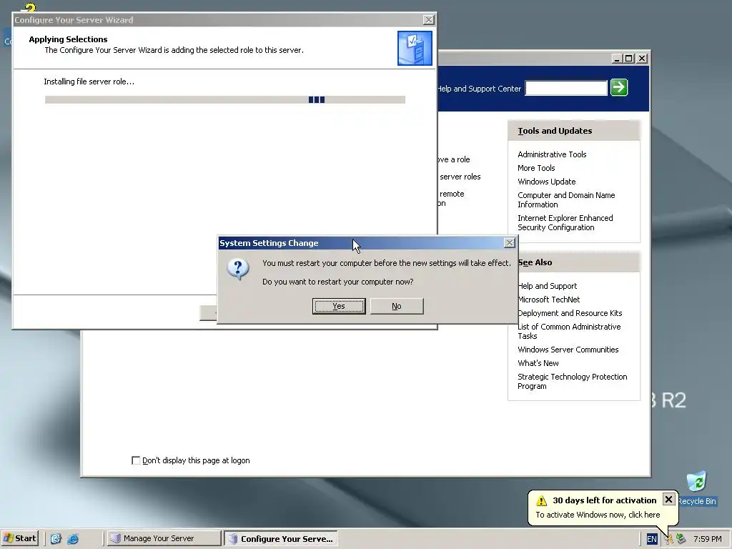Dismiss the 30 days activation balloon
This screenshot has height=549, width=732.
(668, 500)
